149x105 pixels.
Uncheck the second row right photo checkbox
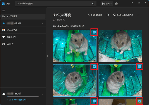[140, 67]
